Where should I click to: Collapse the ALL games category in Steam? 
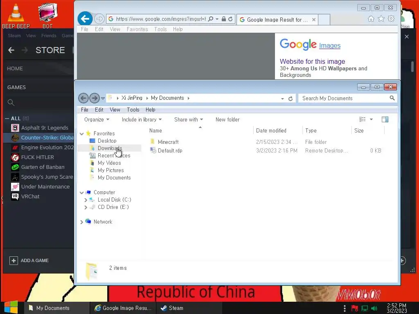(7, 119)
